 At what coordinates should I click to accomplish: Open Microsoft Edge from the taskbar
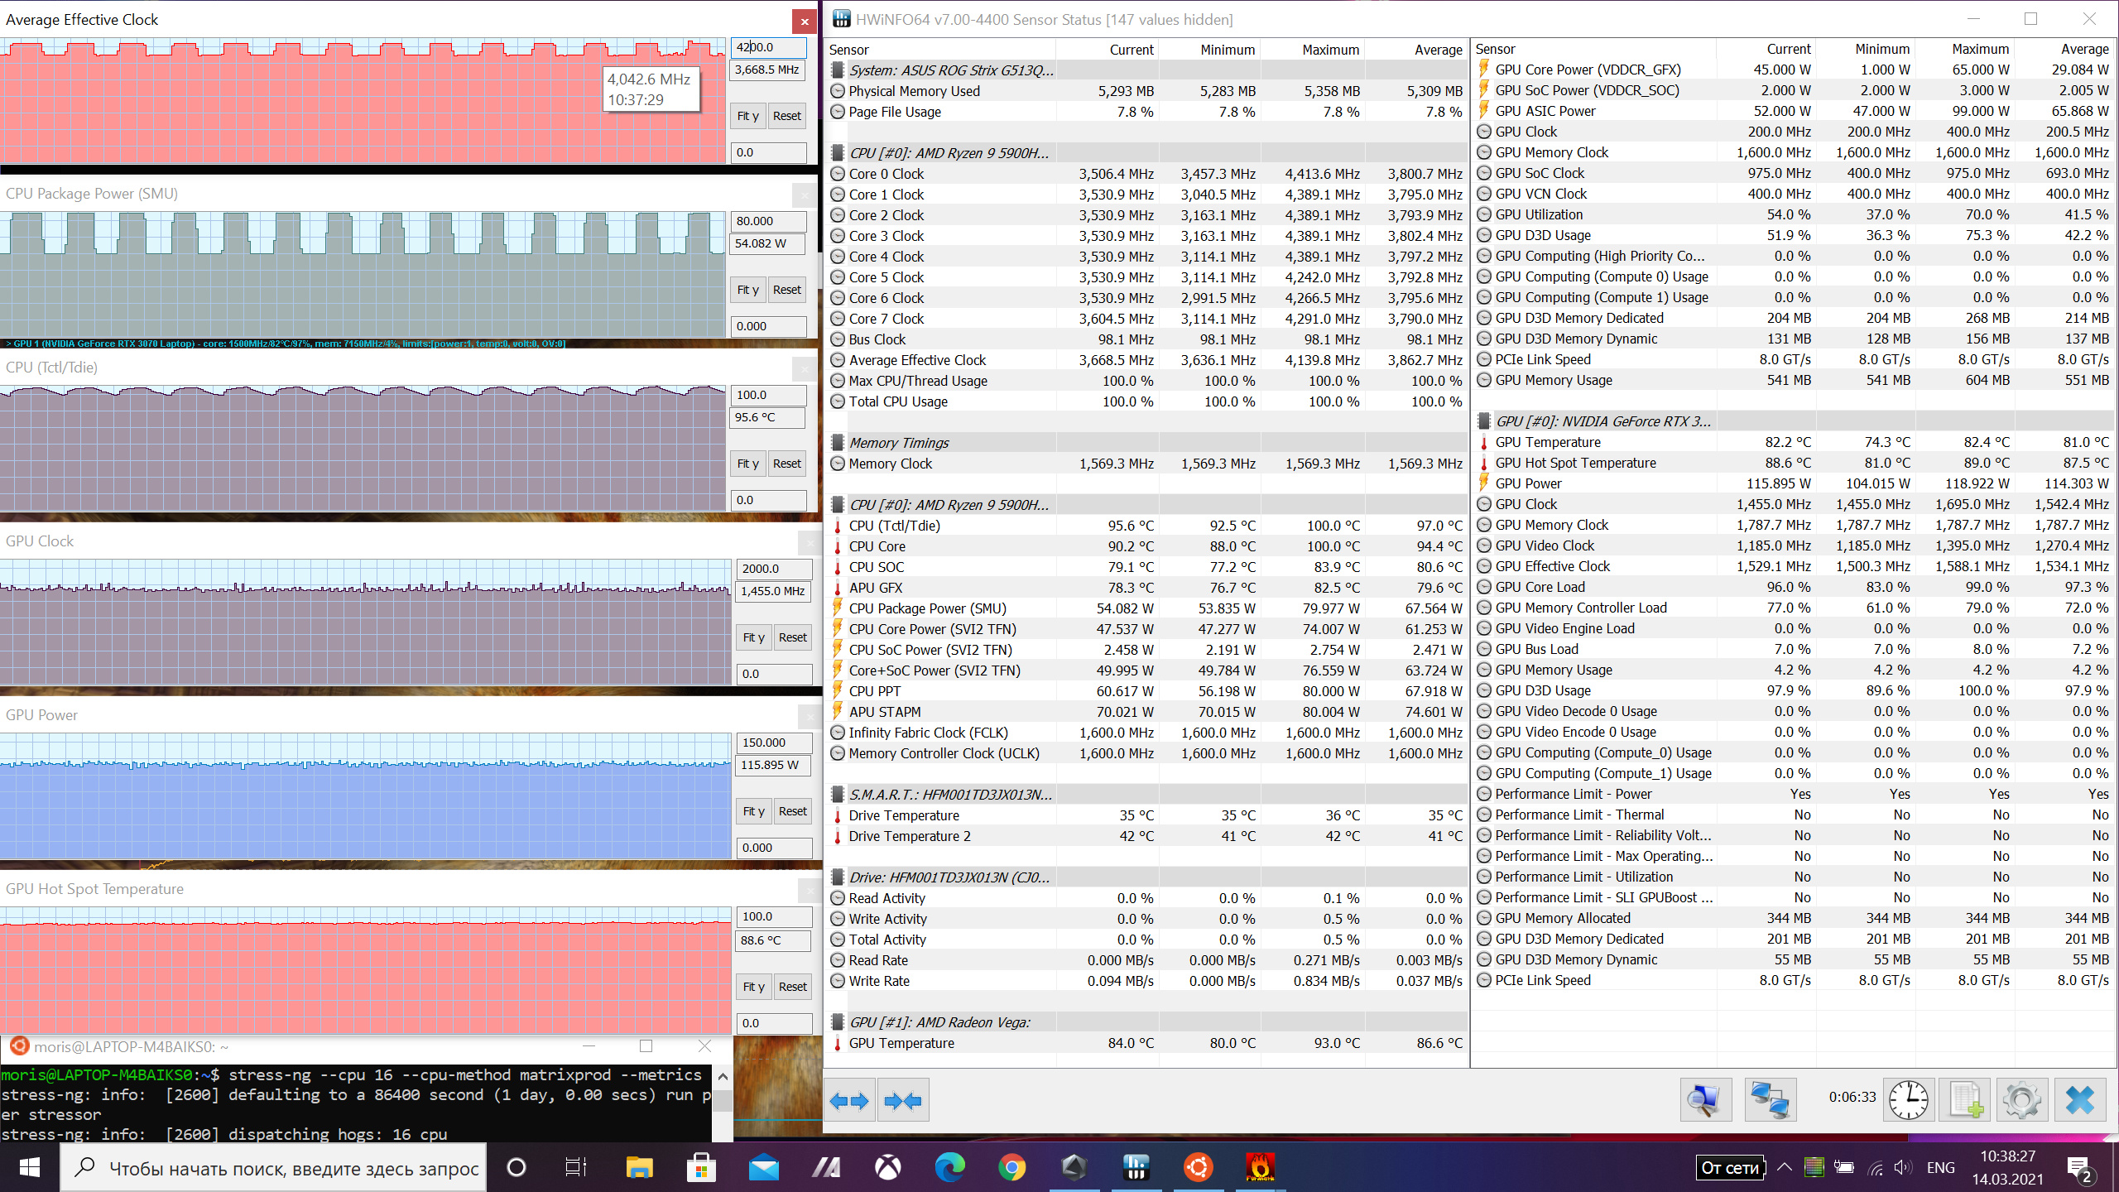[949, 1168]
